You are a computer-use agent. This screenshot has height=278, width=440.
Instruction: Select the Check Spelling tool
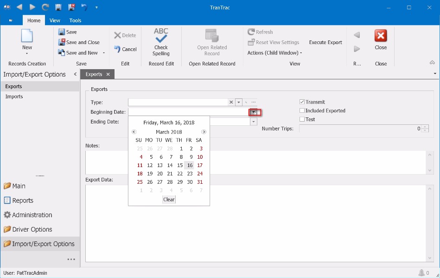coord(161,42)
